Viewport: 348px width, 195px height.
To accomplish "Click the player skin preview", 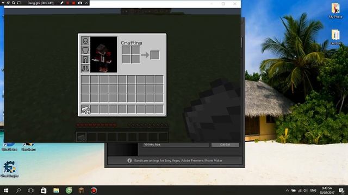I will point(104,54).
